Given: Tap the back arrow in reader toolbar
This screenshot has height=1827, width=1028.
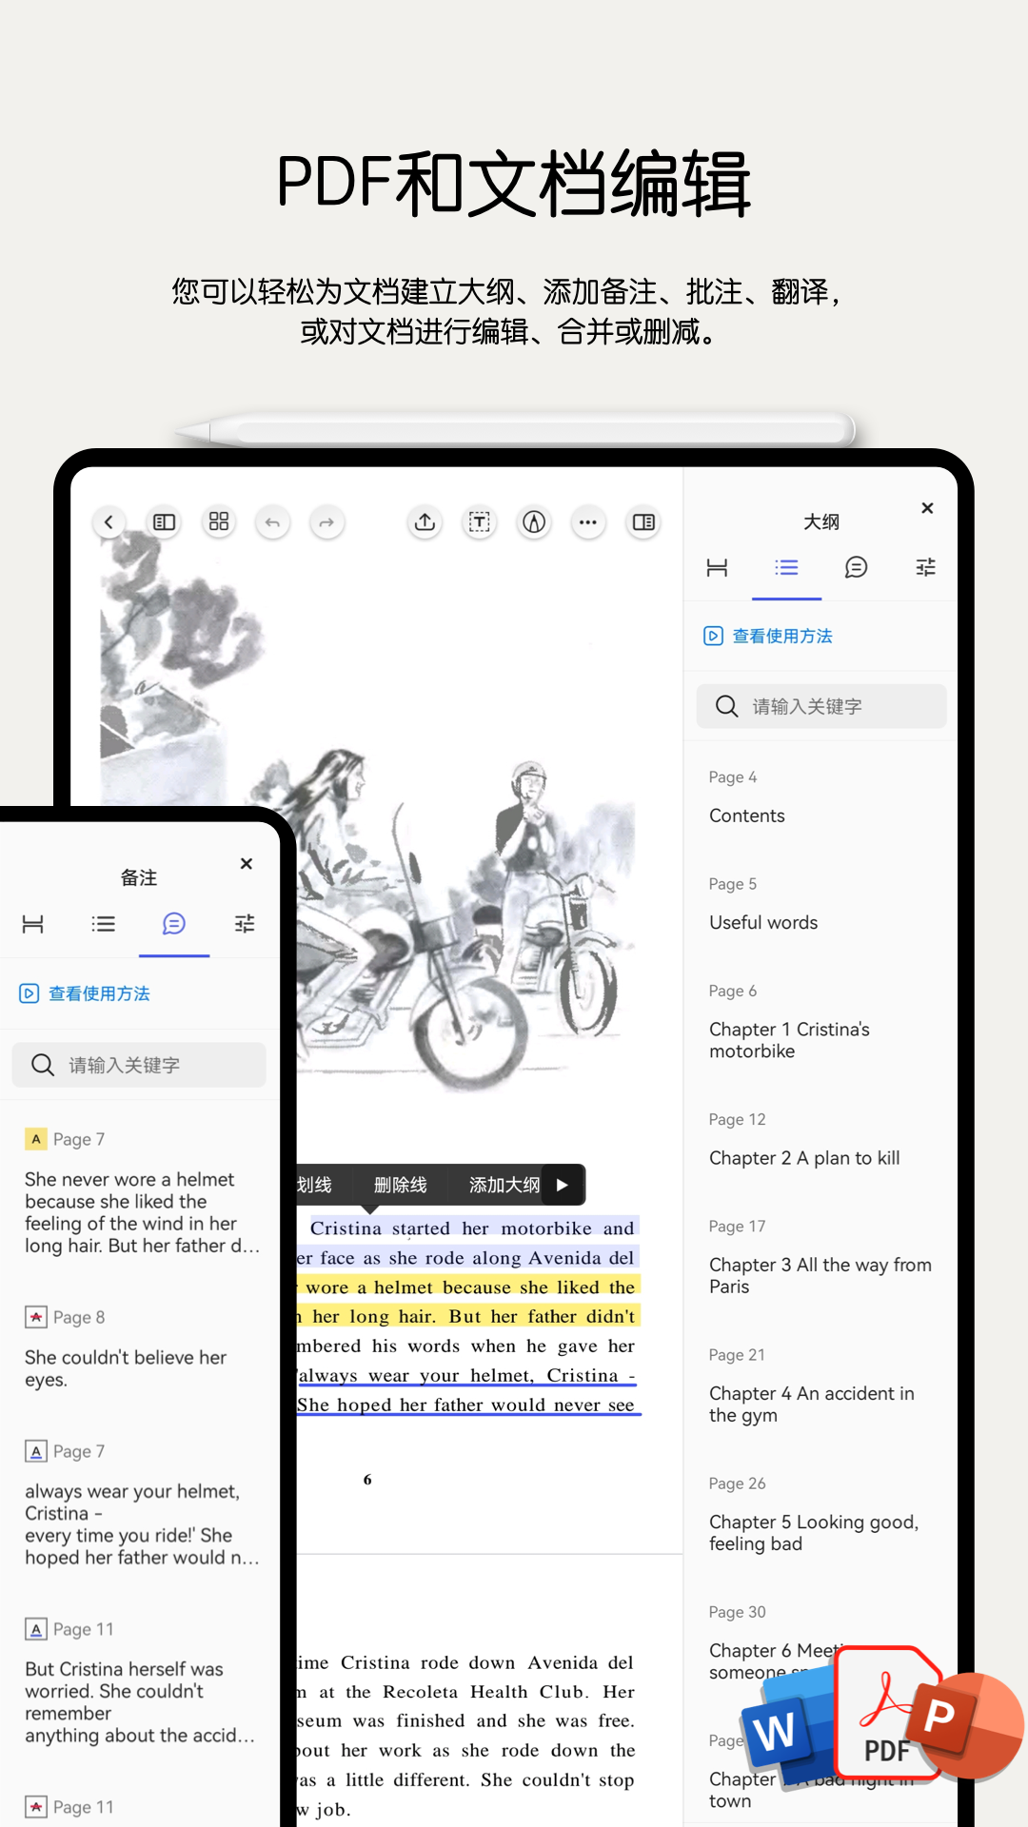Looking at the screenshot, I should pyautogui.click(x=109, y=522).
